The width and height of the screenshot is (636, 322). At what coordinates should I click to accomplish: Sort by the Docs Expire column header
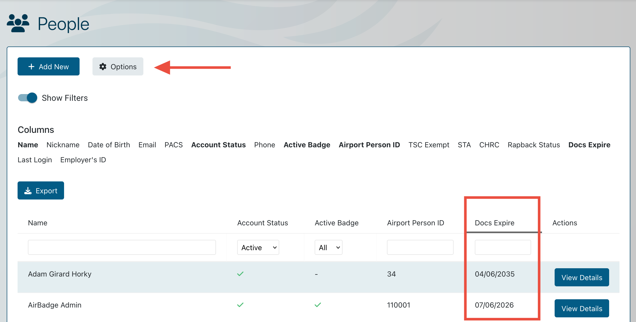coord(494,223)
